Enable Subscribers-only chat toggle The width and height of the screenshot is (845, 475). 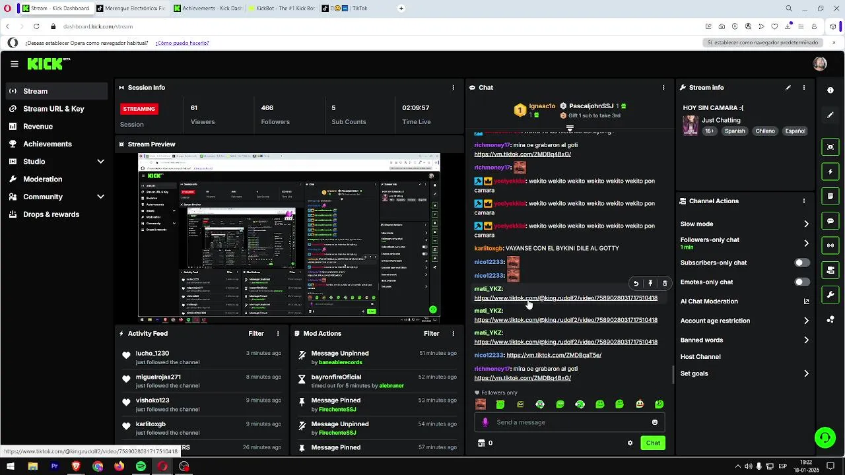click(801, 263)
